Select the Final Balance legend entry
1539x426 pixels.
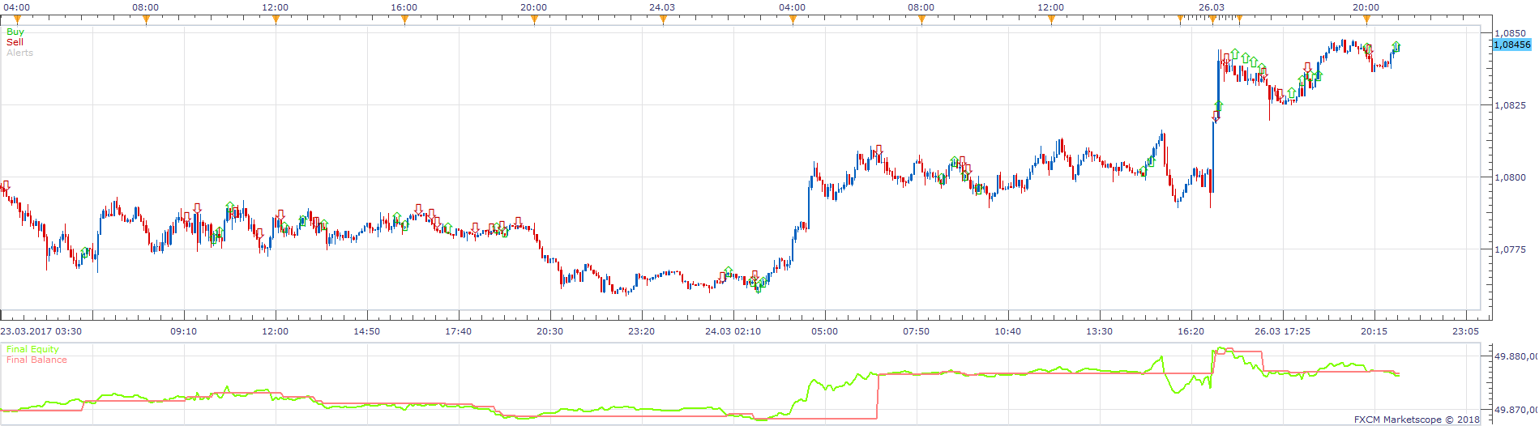pos(36,360)
